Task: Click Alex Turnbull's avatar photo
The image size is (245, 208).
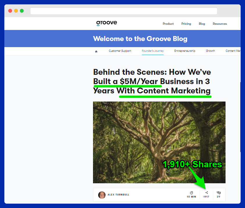Action: (x=102, y=195)
